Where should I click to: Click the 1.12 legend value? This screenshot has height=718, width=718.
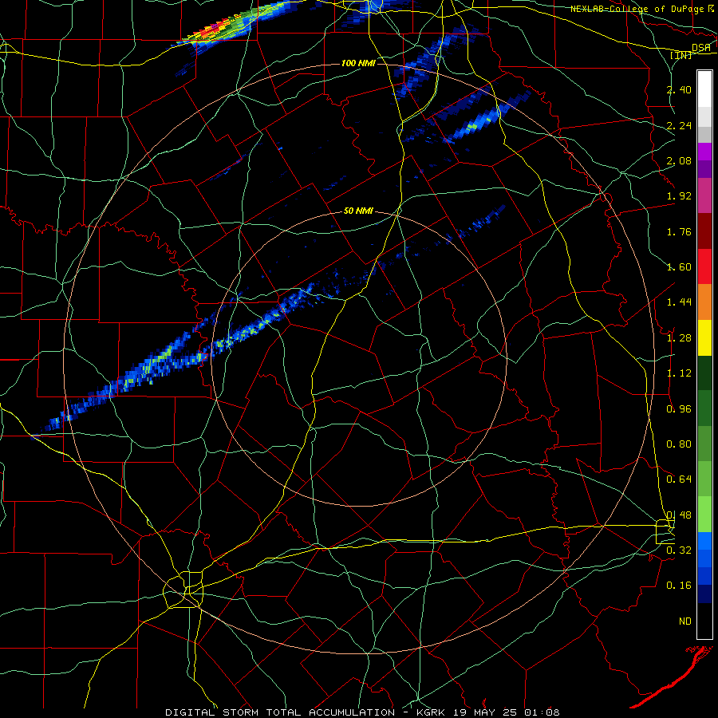pyautogui.click(x=679, y=373)
